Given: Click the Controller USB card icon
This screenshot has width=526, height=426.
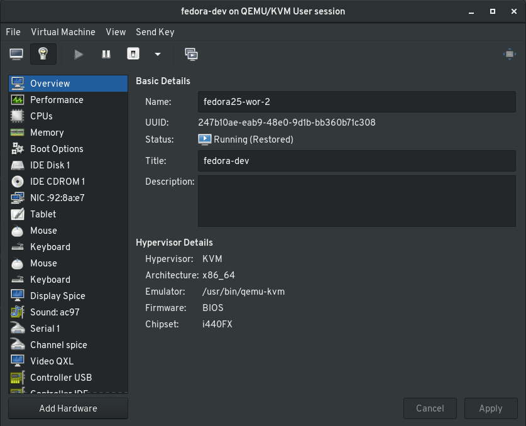Looking at the screenshot, I should coord(18,378).
